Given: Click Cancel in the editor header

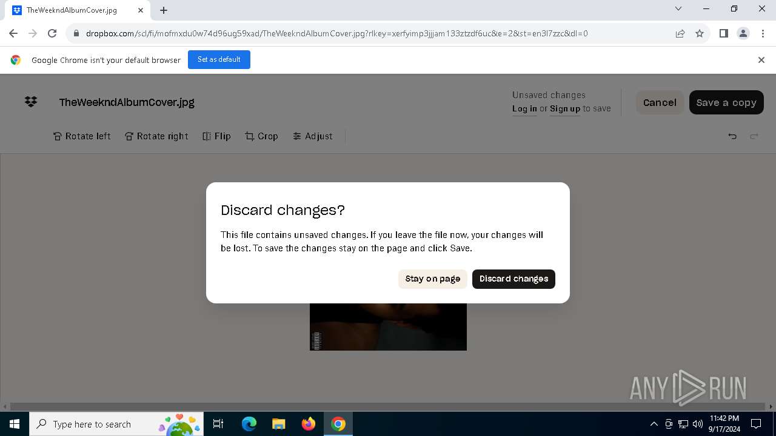Looking at the screenshot, I should pyautogui.click(x=660, y=102).
